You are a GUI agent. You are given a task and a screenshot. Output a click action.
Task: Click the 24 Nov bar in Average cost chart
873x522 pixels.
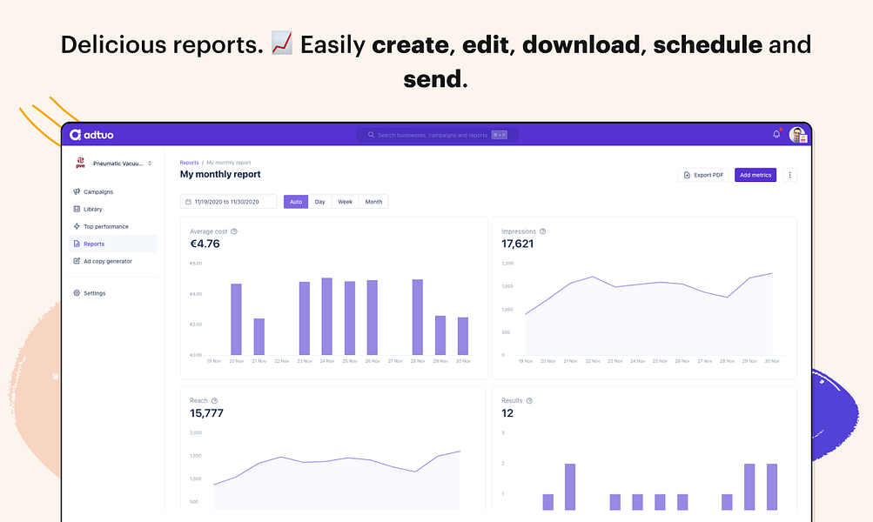[326, 316]
